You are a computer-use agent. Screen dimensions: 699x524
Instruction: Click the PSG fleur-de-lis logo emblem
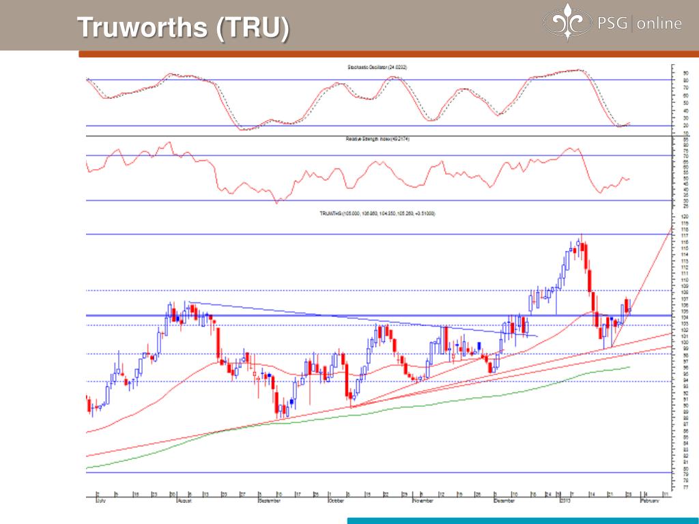coord(567,22)
